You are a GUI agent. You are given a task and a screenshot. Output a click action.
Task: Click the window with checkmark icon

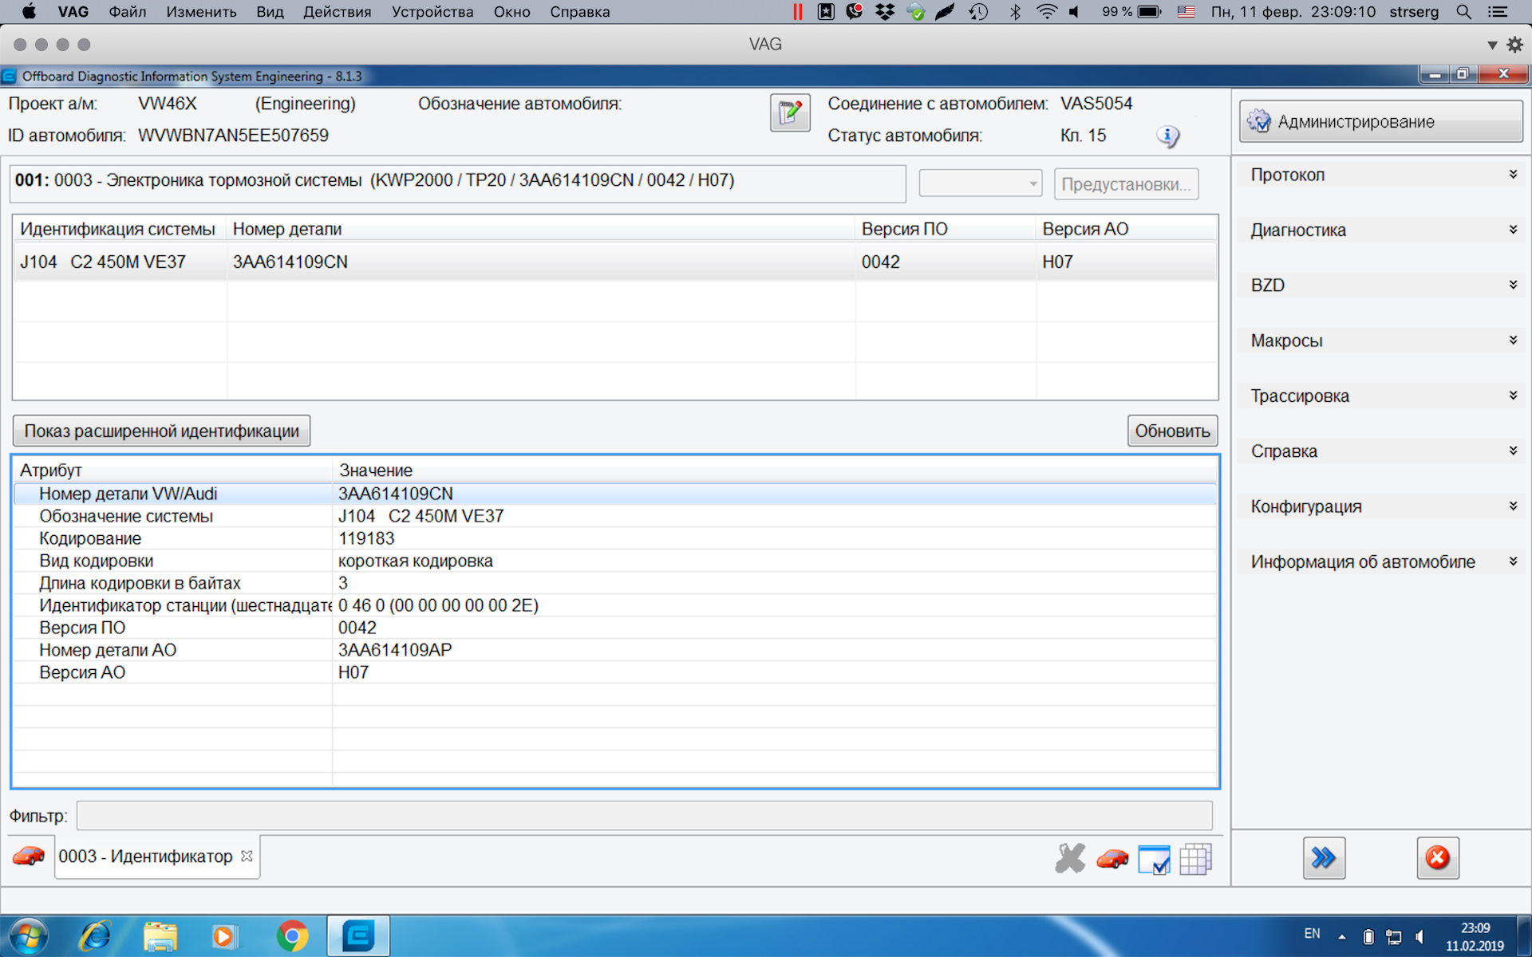1154,860
